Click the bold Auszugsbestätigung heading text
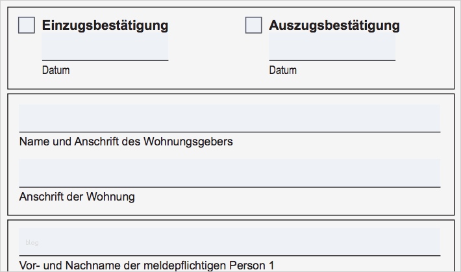 tap(334, 26)
